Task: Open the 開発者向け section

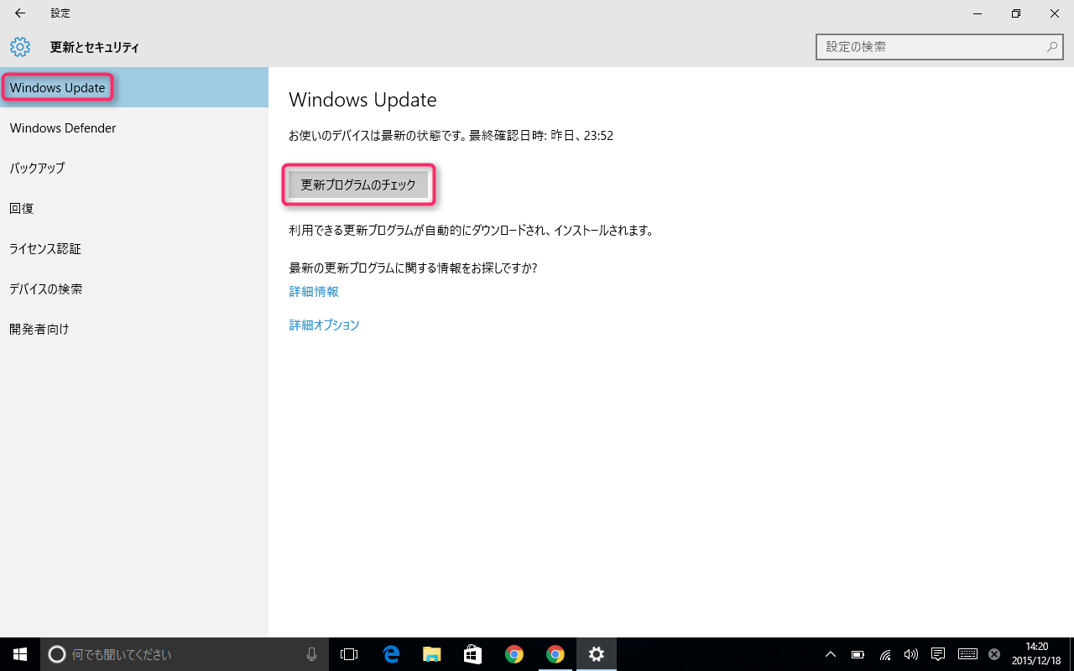Action: point(134,329)
